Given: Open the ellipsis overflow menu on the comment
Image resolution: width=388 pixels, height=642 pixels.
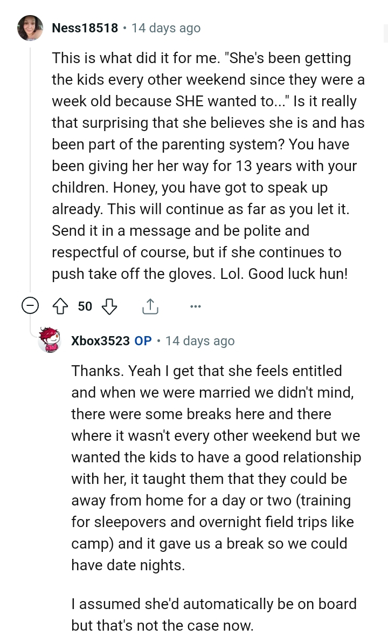Looking at the screenshot, I should [x=195, y=306].
